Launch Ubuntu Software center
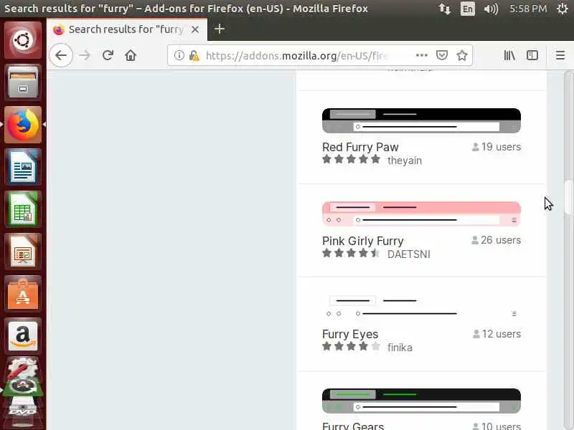This screenshot has height=430, width=574. coord(23,294)
